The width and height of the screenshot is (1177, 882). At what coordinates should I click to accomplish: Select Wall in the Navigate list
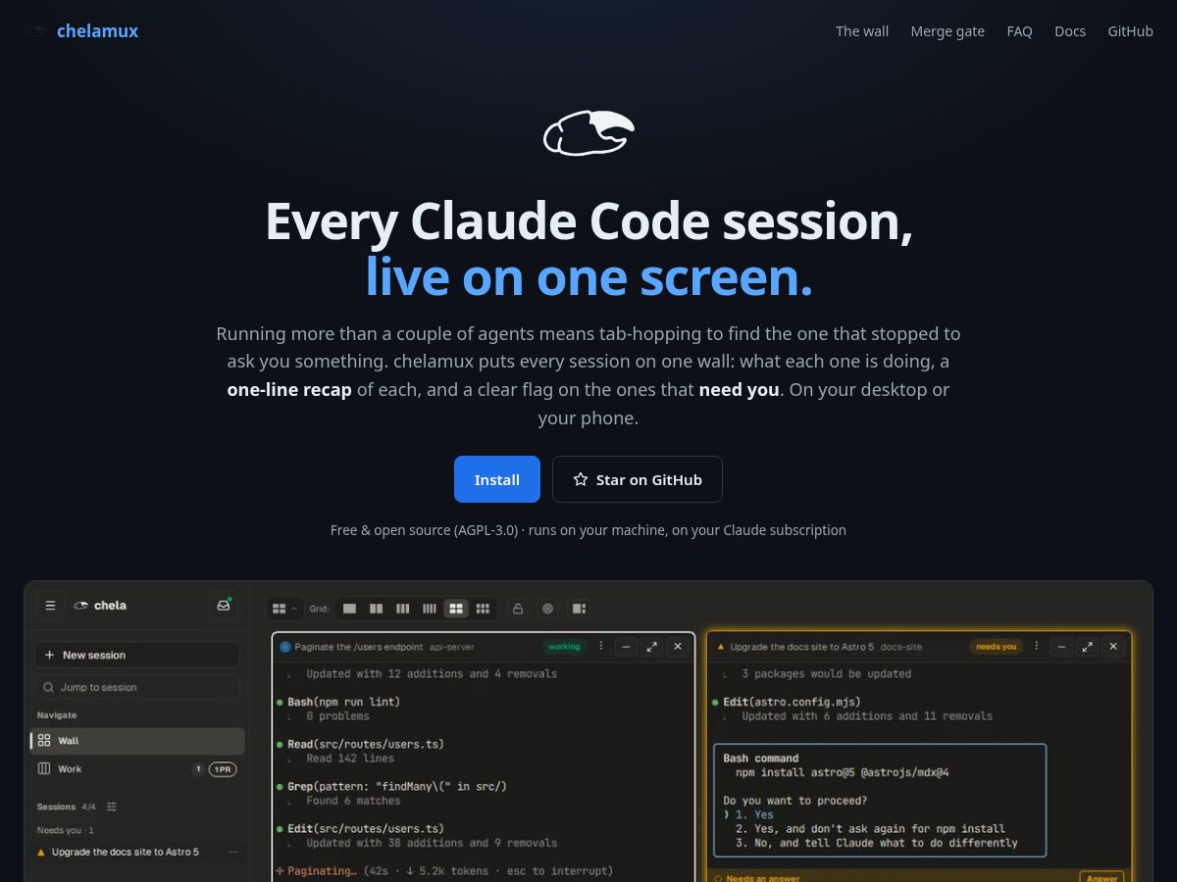136,741
